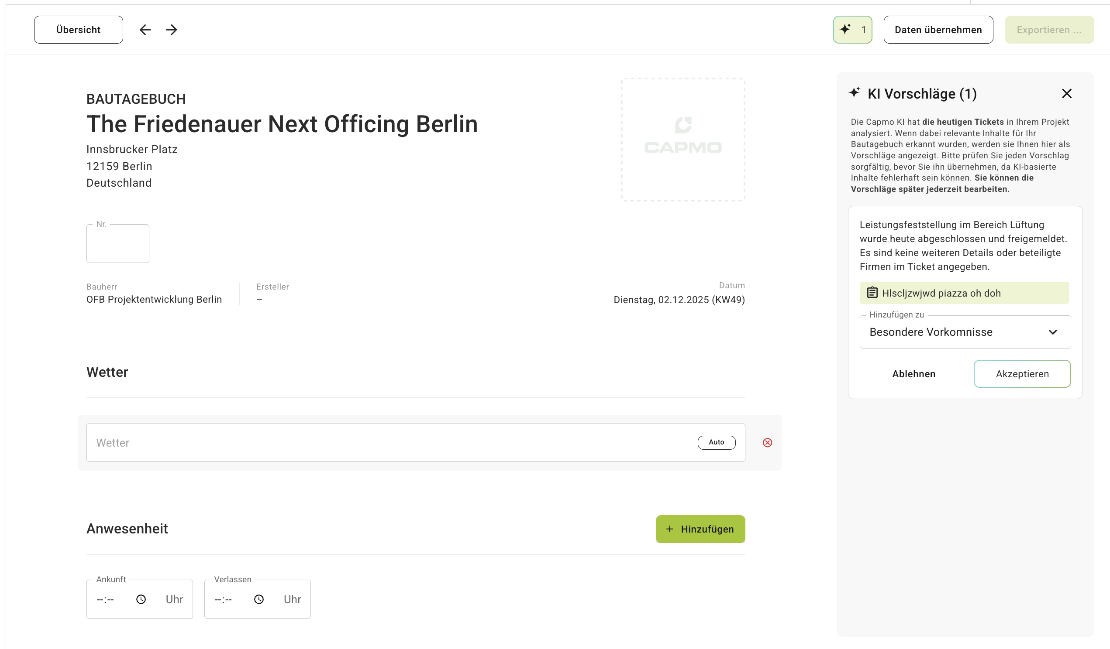Click chevron next to Besondere Vorkomnisse
Screen dimensions: 1110x649
[x=1052, y=332]
